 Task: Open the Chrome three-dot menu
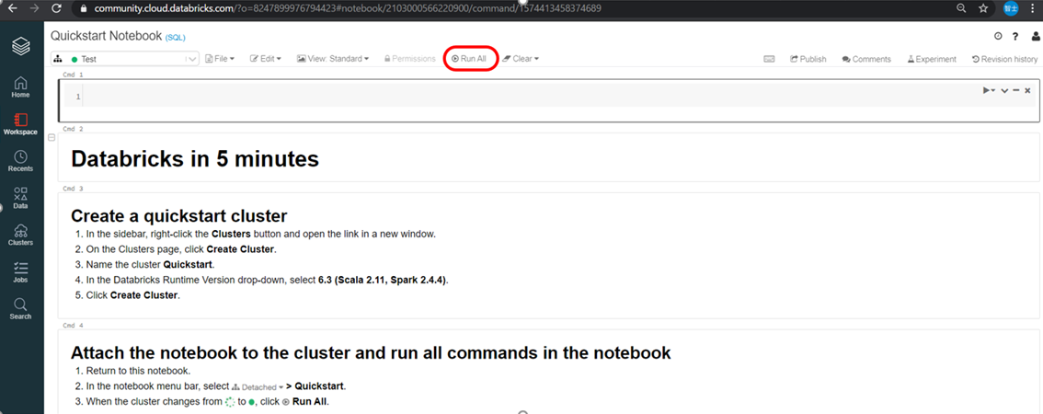[1033, 8]
